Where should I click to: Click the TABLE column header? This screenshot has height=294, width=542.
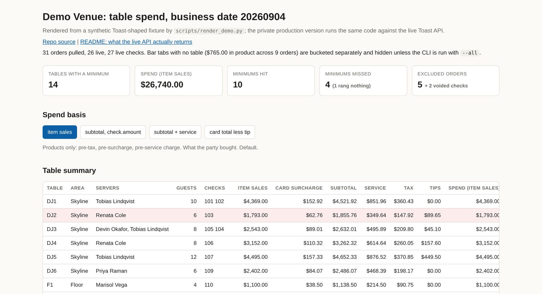[x=55, y=188]
